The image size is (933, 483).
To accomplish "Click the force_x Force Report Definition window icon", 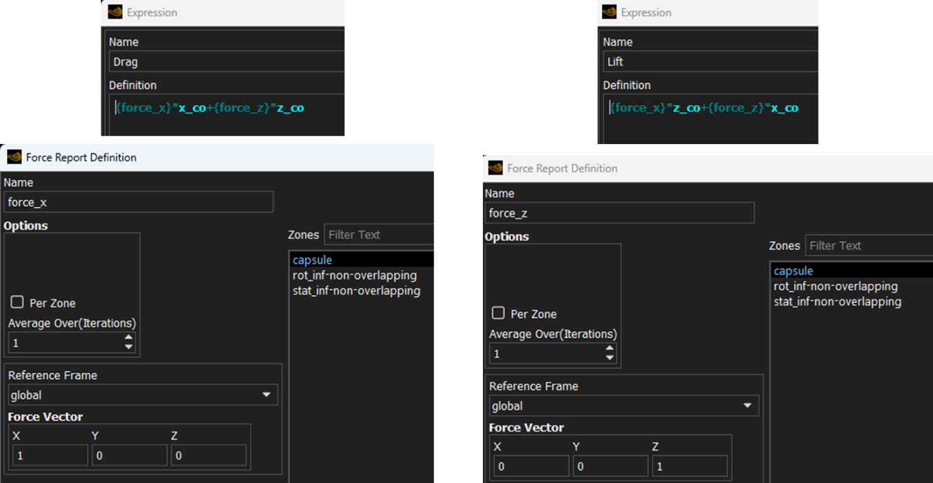I will click(x=13, y=157).
